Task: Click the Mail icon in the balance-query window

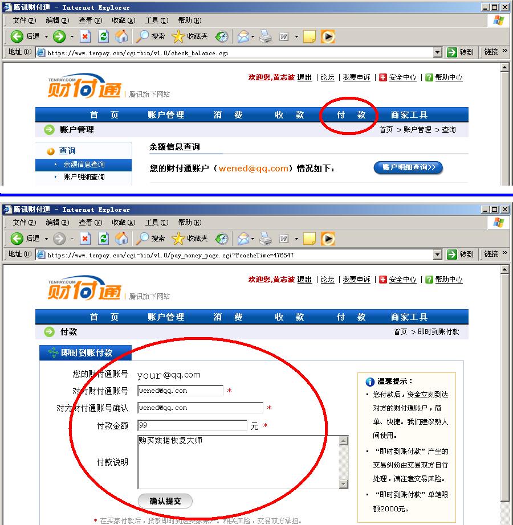Action: click(243, 36)
